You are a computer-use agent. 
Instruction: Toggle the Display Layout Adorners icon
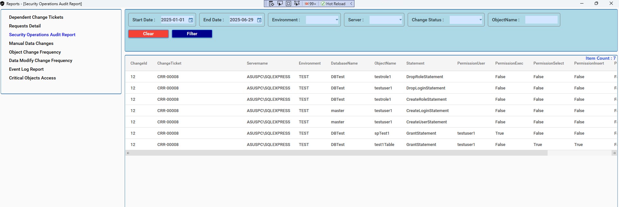289,4
